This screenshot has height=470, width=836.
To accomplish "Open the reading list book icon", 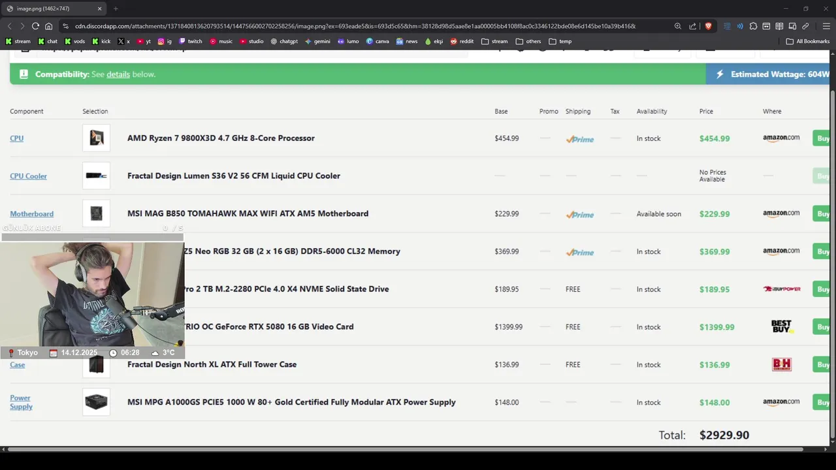I will click(x=779, y=26).
